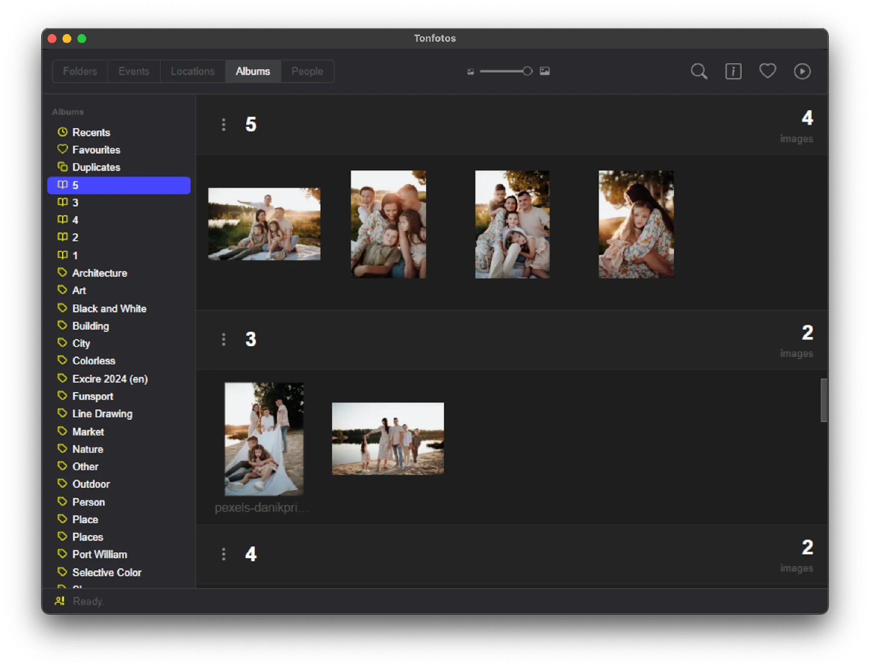Viewport: 870px width, 669px height.
Task: Click the vertical scrollbar in photo area
Action: (824, 400)
